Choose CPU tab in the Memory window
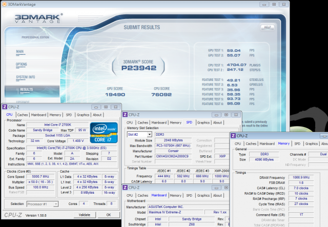Image resolution: width=328 pixels, height=227 pixels. pyautogui.click(x=238, y=143)
